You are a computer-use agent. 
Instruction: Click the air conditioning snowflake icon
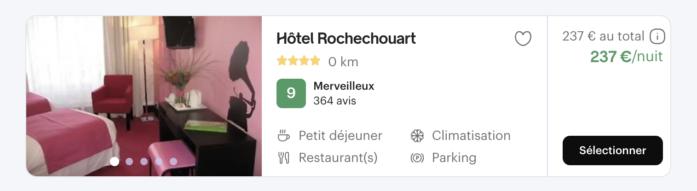pos(417,136)
